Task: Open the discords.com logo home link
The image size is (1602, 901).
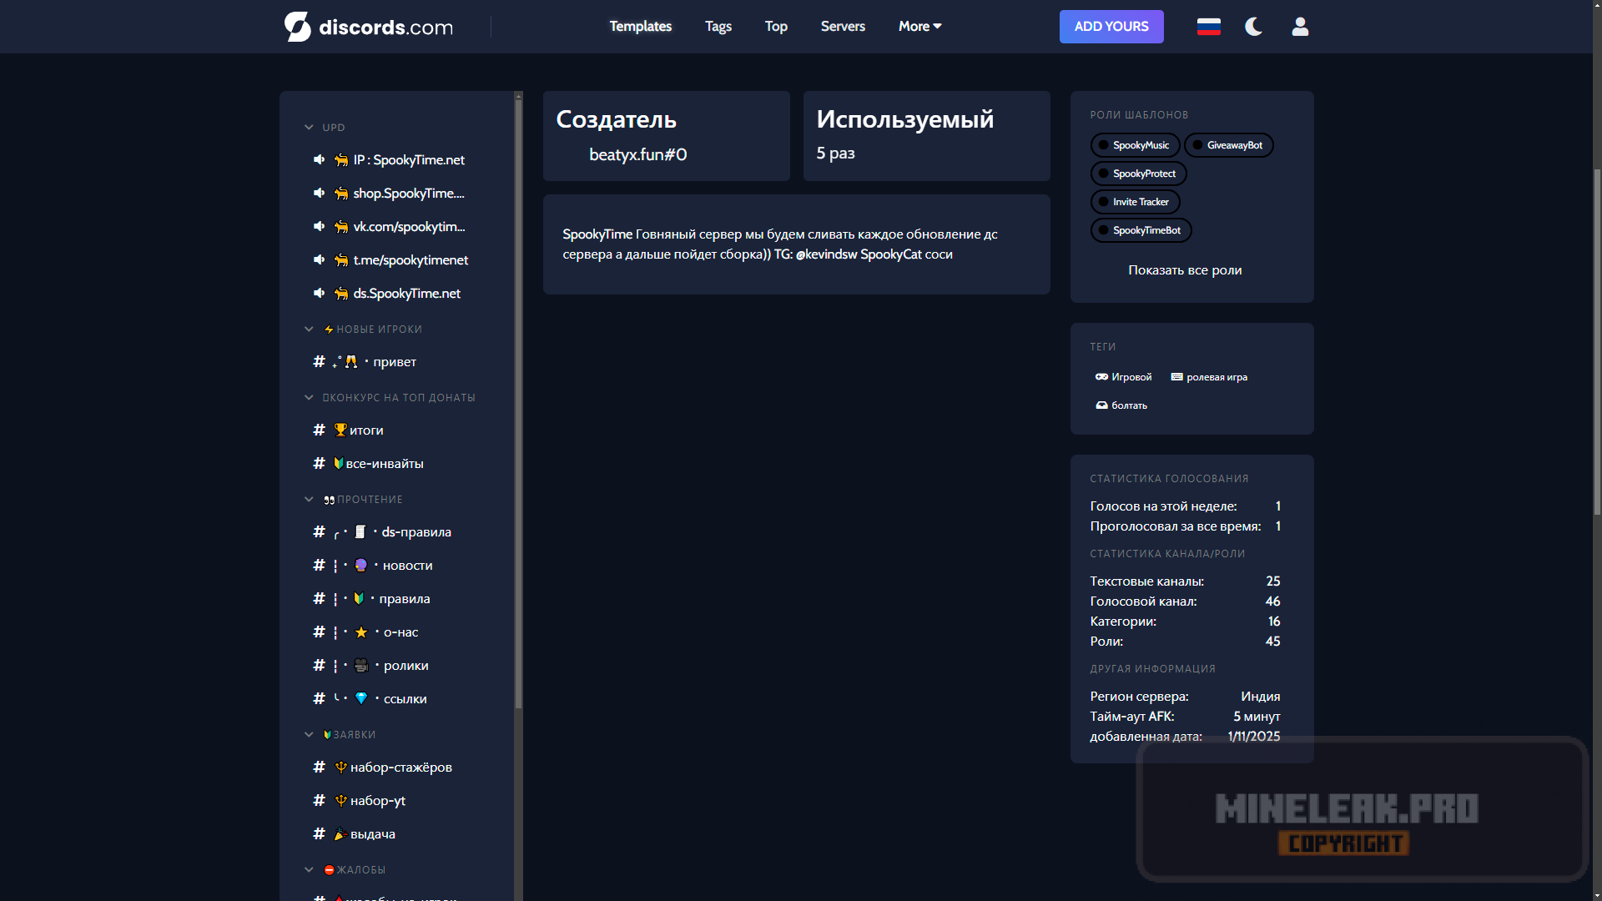Action: [x=368, y=27]
